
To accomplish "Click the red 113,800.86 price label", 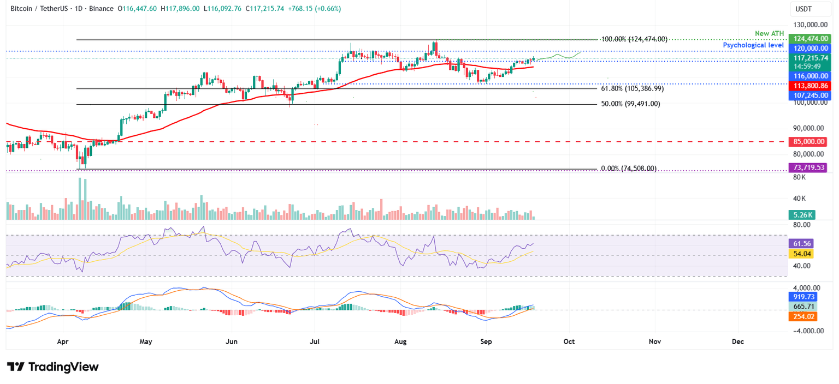I will pos(810,85).
